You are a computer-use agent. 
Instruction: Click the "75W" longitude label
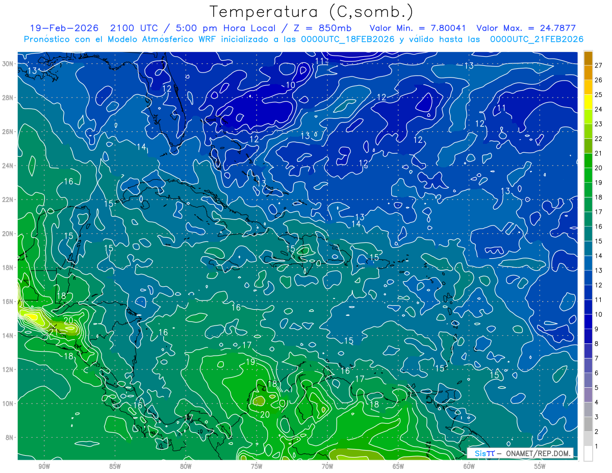point(257,466)
